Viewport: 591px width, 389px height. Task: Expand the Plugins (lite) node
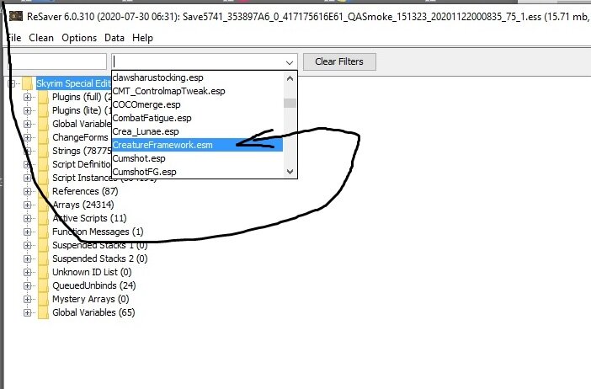(x=27, y=110)
